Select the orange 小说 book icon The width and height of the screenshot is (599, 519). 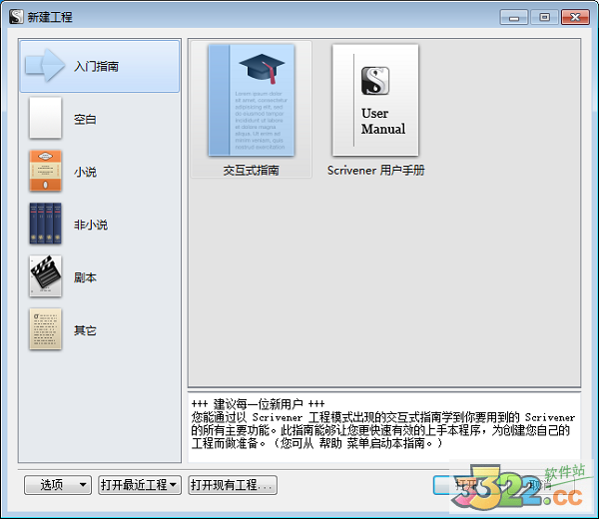click(45, 172)
